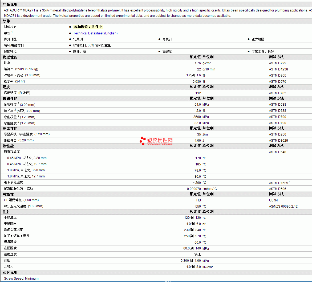Click the '維卡软化温度' row label
The image size is (312, 282).
pyautogui.click(x=13, y=182)
